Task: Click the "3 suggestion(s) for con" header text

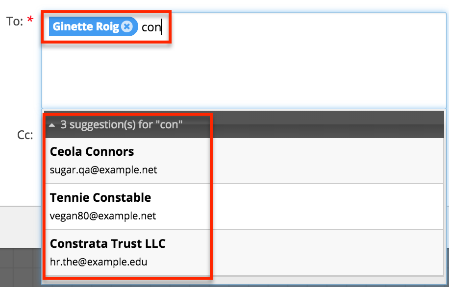Action: pos(121,125)
